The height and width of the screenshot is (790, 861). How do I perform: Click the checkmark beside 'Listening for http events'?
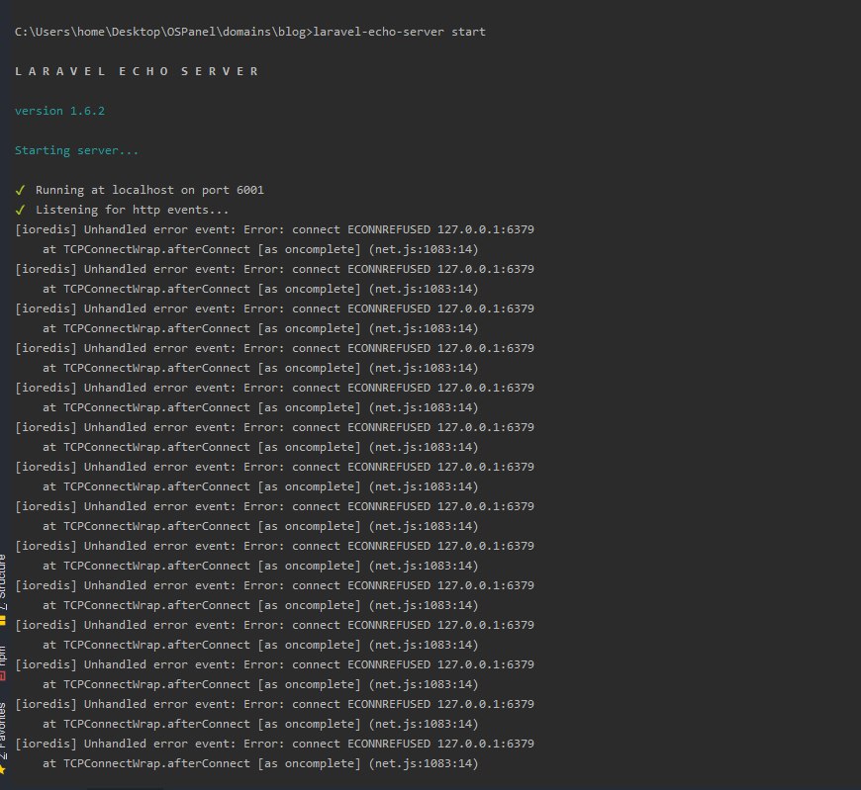21,211
